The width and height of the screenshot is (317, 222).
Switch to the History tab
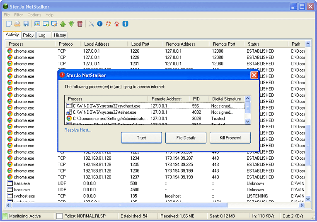60,35
